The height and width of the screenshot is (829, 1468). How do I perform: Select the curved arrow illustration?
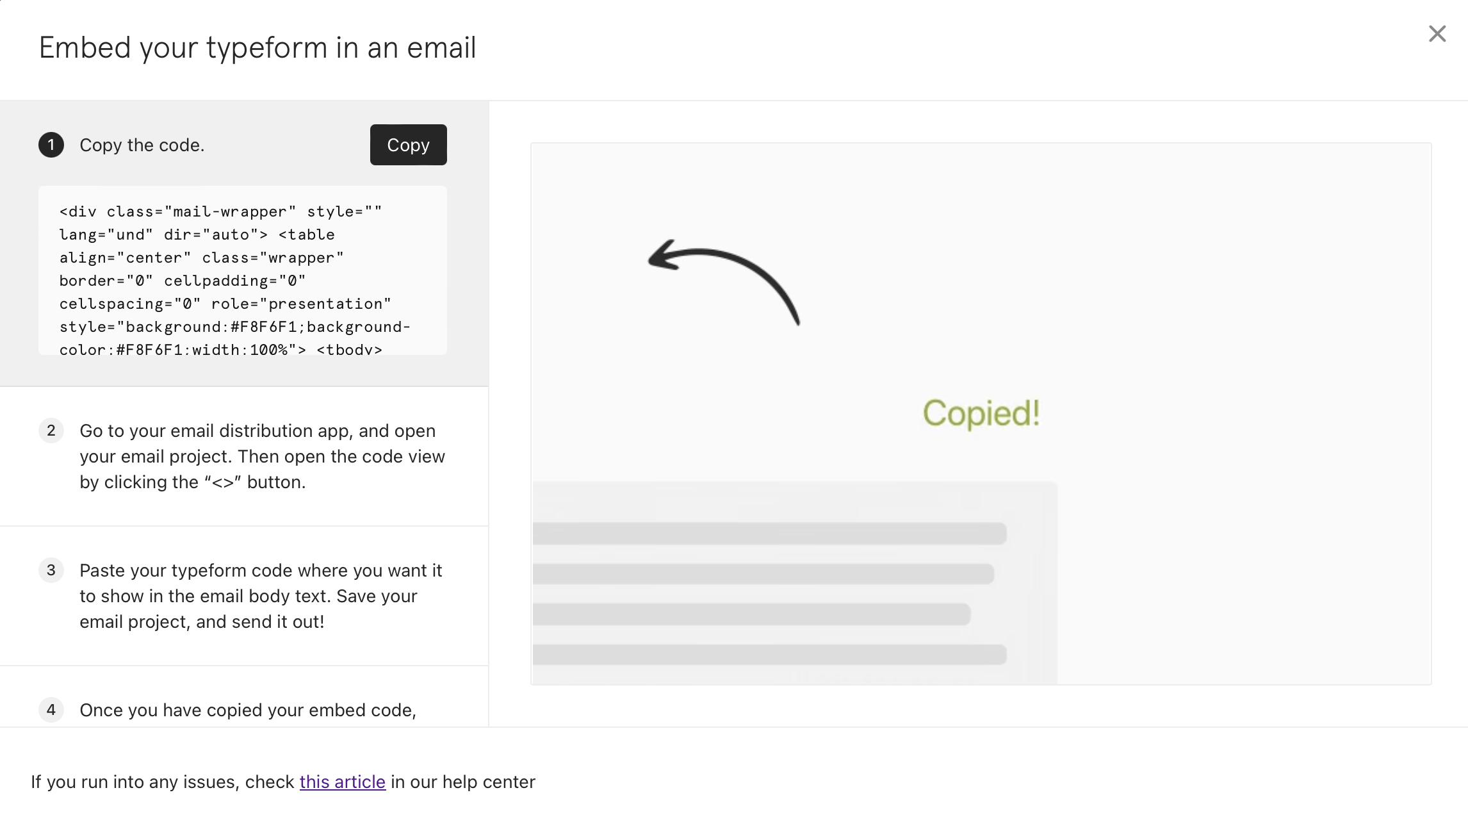coord(724,282)
